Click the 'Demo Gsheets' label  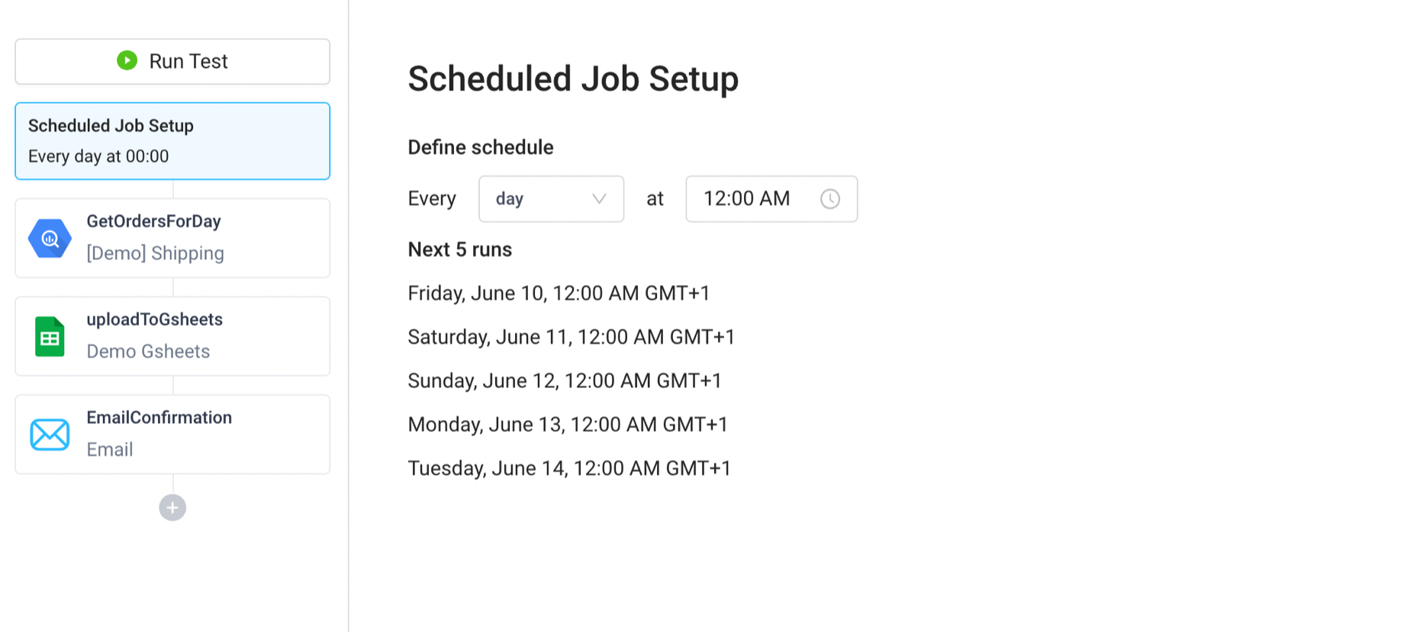pyautogui.click(x=148, y=351)
